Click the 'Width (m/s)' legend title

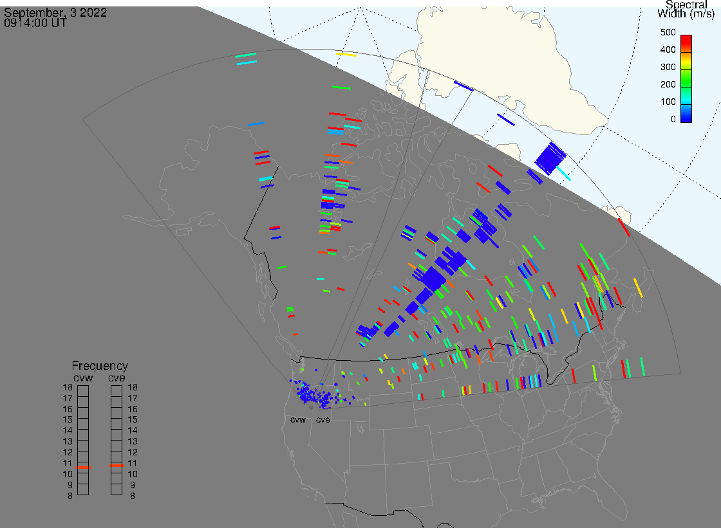click(686, 14)
